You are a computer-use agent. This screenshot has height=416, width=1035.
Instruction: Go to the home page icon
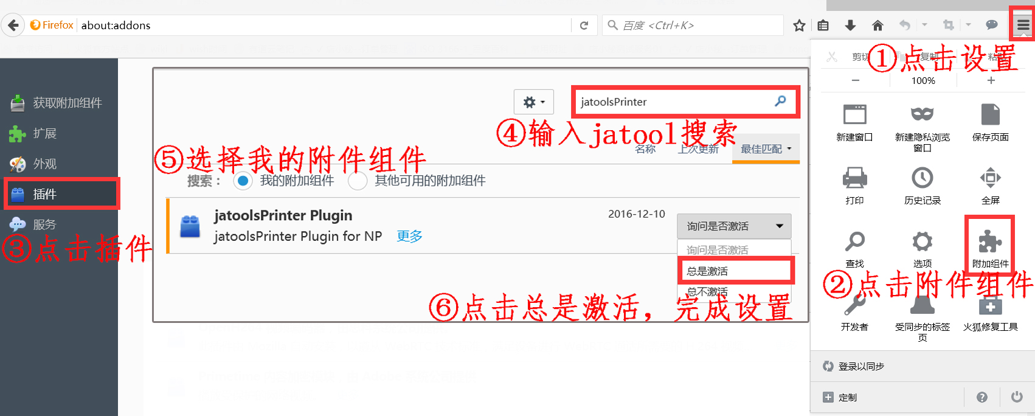[x=877, y=26]
